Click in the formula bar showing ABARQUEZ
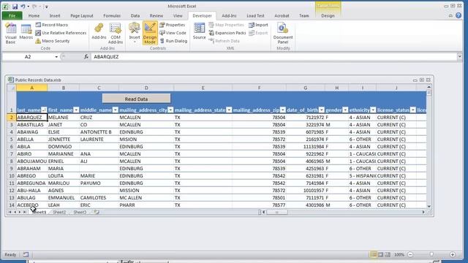Viewport: 468px width, 263px height. click(x=273, y=57)
